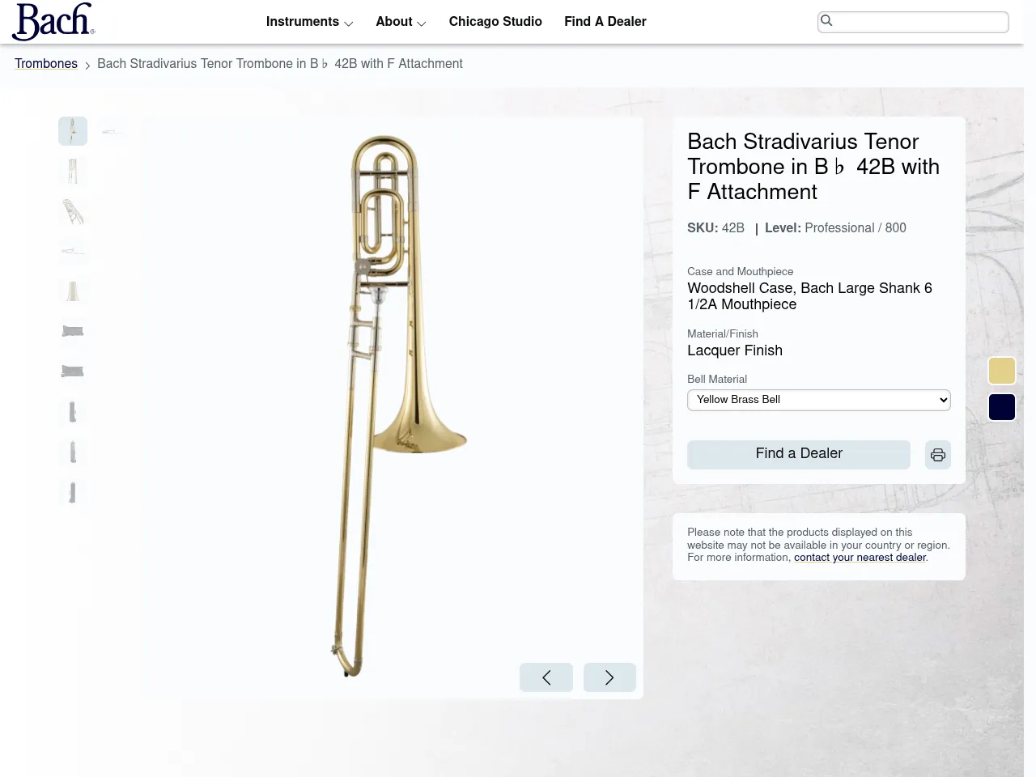Follow the contact your nearest dealer link
The image size is (1036, 777).
[860, 558]
